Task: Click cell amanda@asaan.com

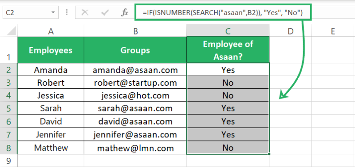Action: [x=135, y=70]
